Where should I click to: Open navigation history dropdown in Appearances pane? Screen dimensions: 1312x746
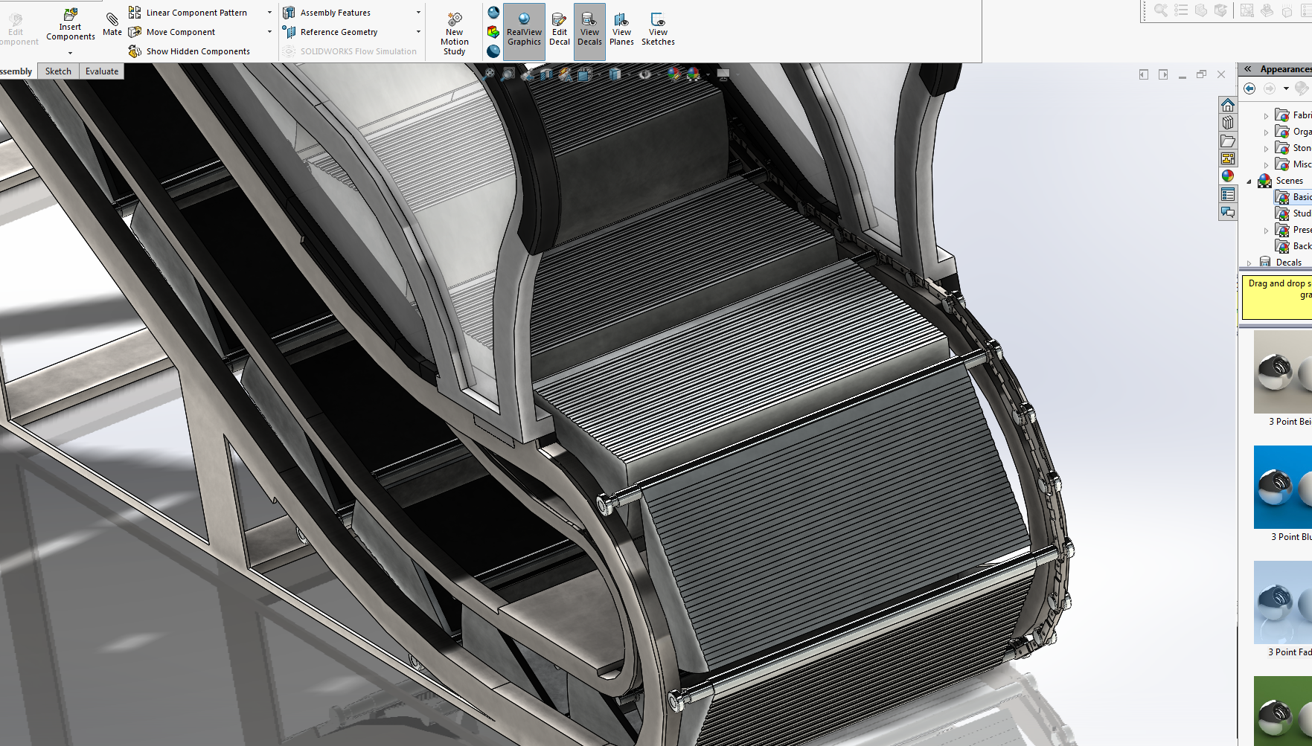[x=1286, y=89]
